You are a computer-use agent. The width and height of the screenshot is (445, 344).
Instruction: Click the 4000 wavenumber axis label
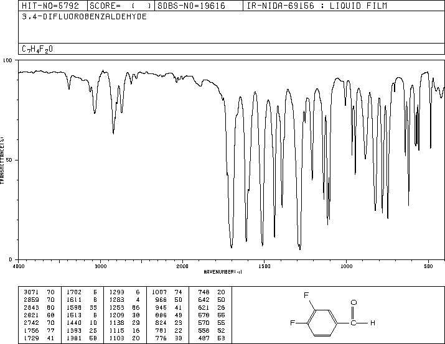click(19, 266)
